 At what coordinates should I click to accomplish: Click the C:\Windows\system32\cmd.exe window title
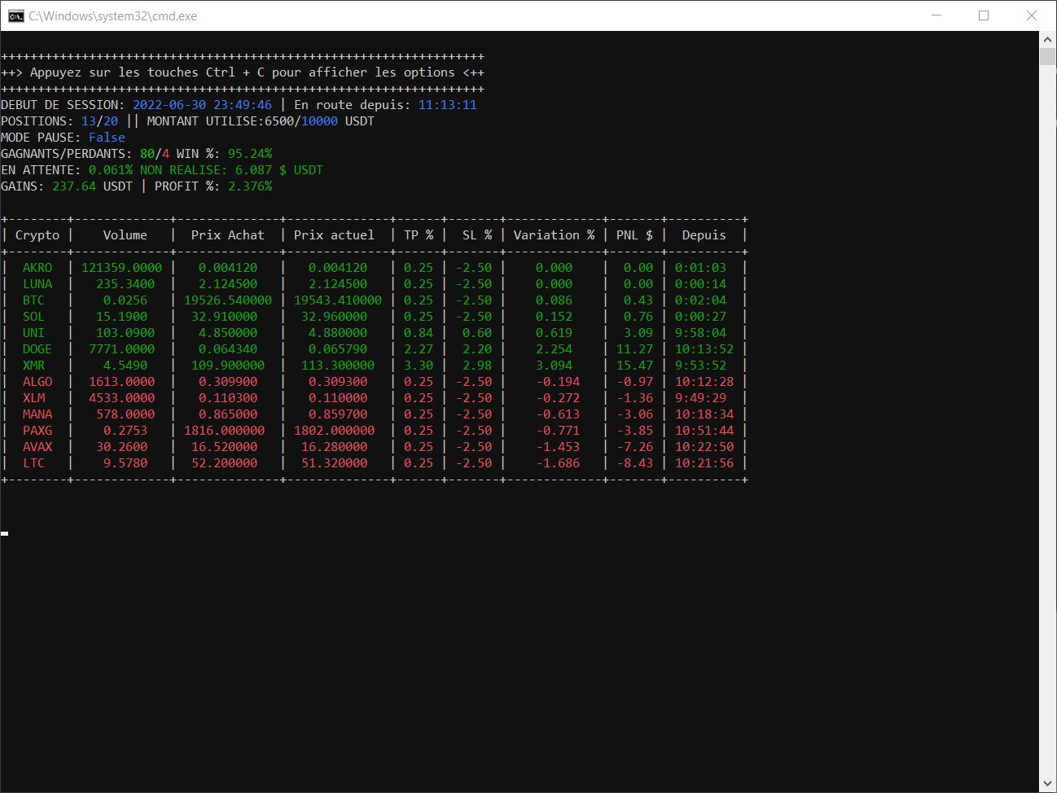click(113, 16)
